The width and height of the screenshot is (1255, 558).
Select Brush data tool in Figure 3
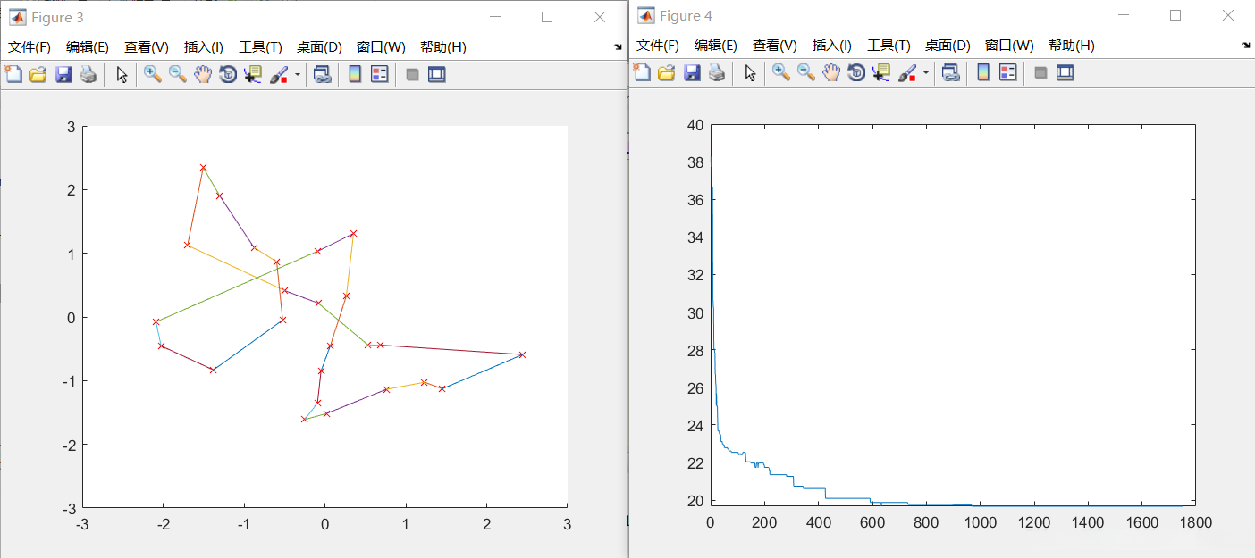(280, 74)
